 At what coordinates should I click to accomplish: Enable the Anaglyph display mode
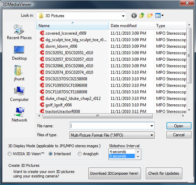click(88, 154)
